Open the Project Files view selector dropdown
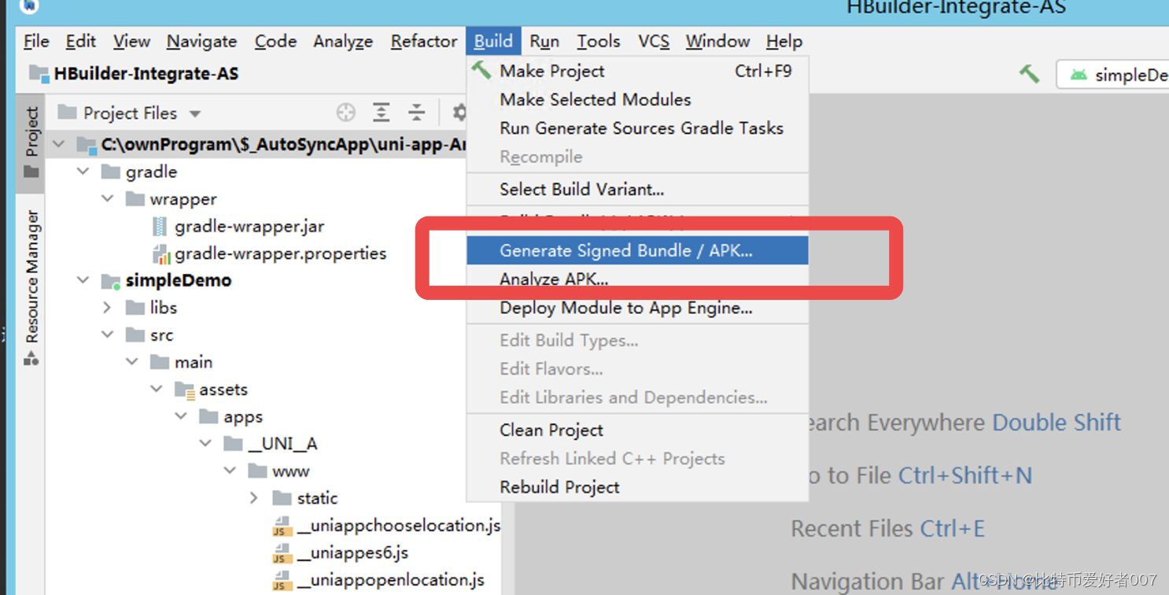Viewport: 1169px width, 595px height. (x=194, y=113)
